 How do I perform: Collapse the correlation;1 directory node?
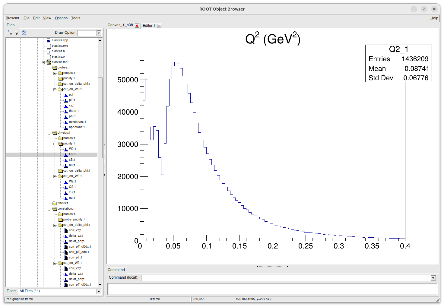(49, 209)
